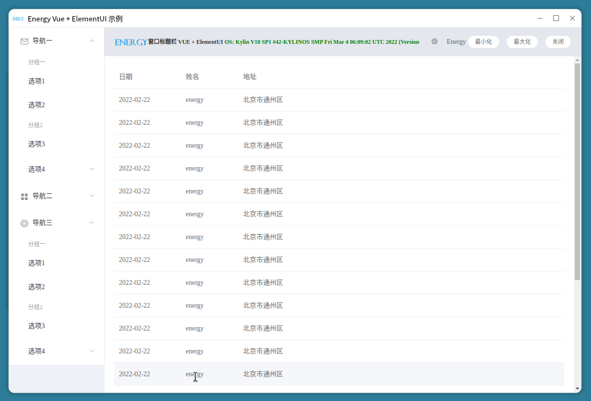591x401 pixels.
Task: Expand the 导航二 menu arrow
Action: (92, 196)
